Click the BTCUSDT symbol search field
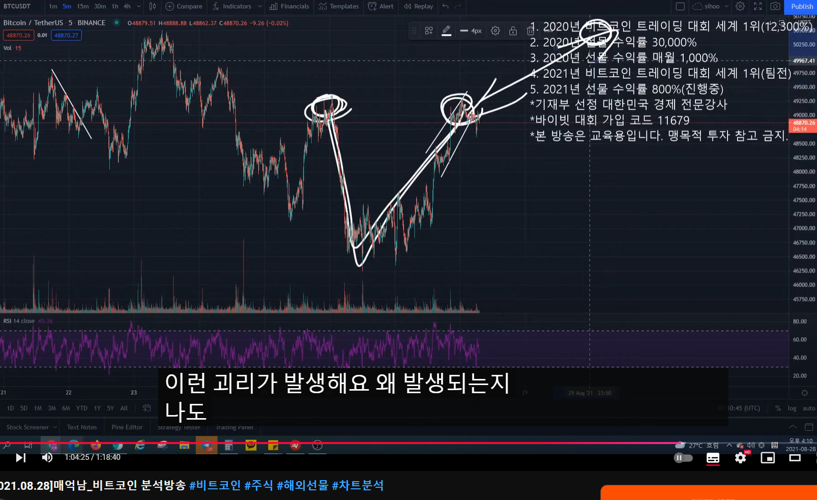 [x=17, y=7]
